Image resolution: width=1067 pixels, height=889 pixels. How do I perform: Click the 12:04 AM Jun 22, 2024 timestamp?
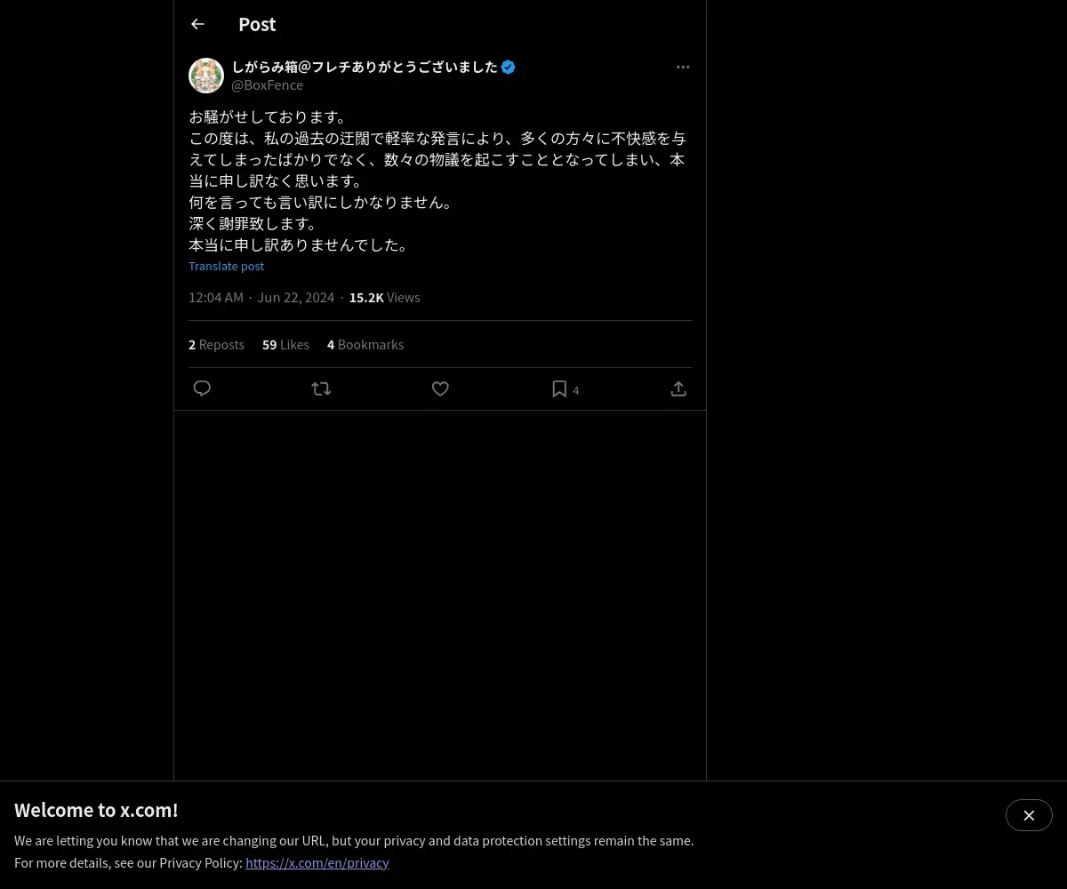coord(261,297)
